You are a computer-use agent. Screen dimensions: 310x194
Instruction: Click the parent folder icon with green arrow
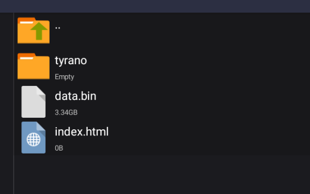33,30
